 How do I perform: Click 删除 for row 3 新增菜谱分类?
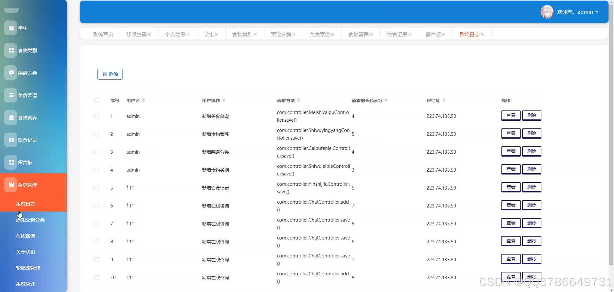pos(532,151)
